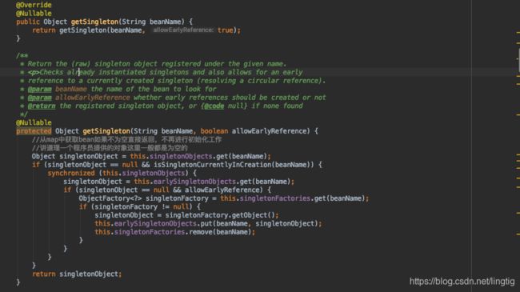Click the 'singletonFactory != null' condition

click(x=142, y=206)
